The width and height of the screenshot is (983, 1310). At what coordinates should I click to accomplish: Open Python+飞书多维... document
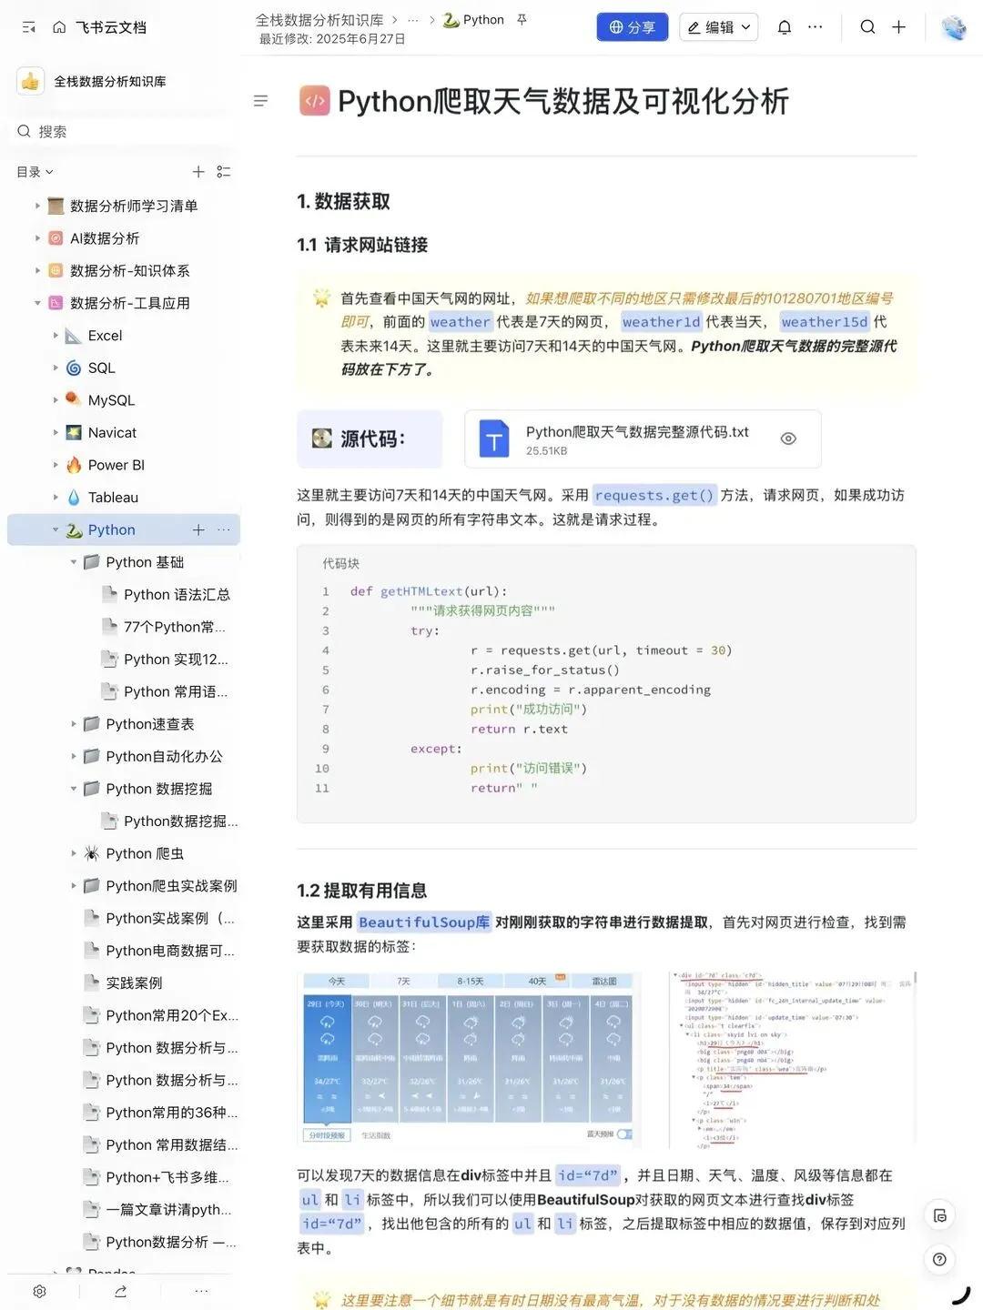coord(167,1177)
